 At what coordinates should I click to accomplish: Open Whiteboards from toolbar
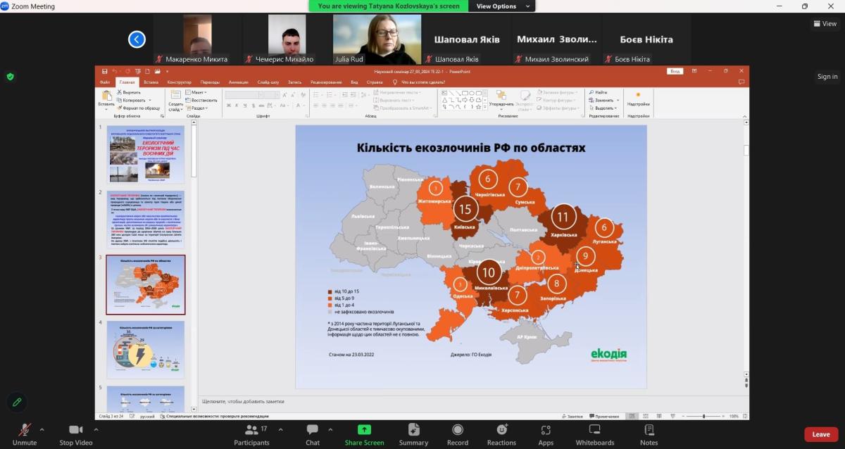pos(594,430)
